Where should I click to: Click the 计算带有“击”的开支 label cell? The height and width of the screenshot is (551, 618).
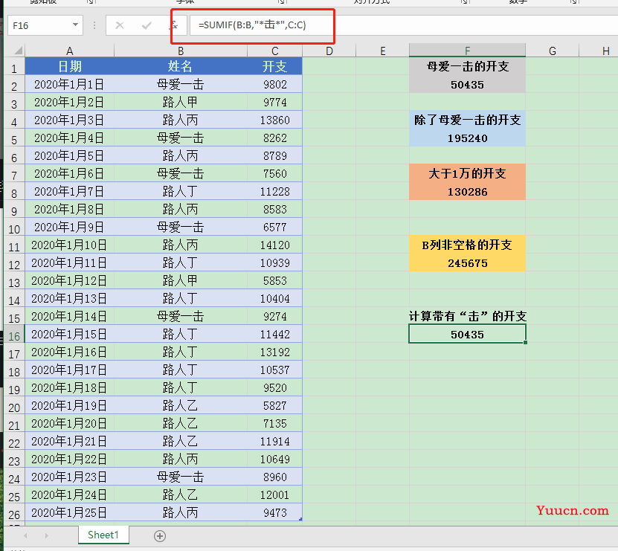467,317
